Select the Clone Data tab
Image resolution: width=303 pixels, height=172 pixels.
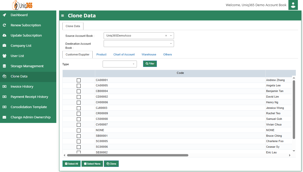[73, 26]
